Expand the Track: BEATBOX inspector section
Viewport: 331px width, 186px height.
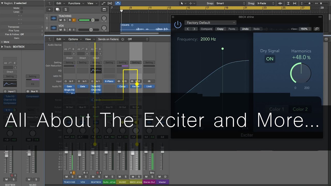pos(2,47)
